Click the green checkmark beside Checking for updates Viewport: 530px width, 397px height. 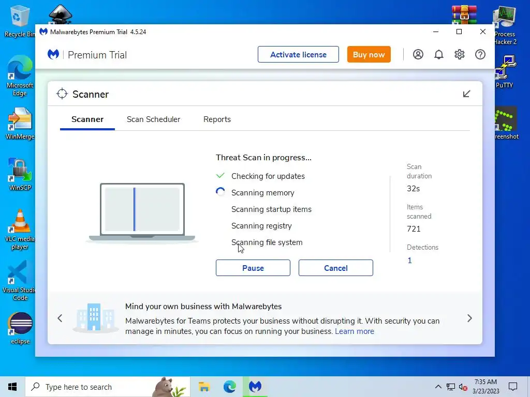pyautogui.click(x=220, y=176)
